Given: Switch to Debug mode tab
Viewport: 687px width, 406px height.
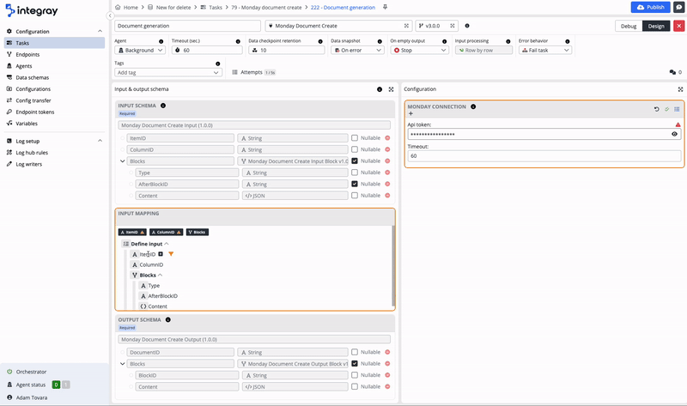Looking at the screenshot, I should [629, 26].
